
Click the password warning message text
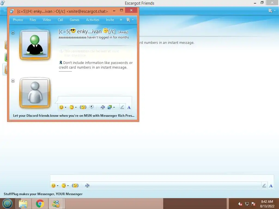click(96, 65)
